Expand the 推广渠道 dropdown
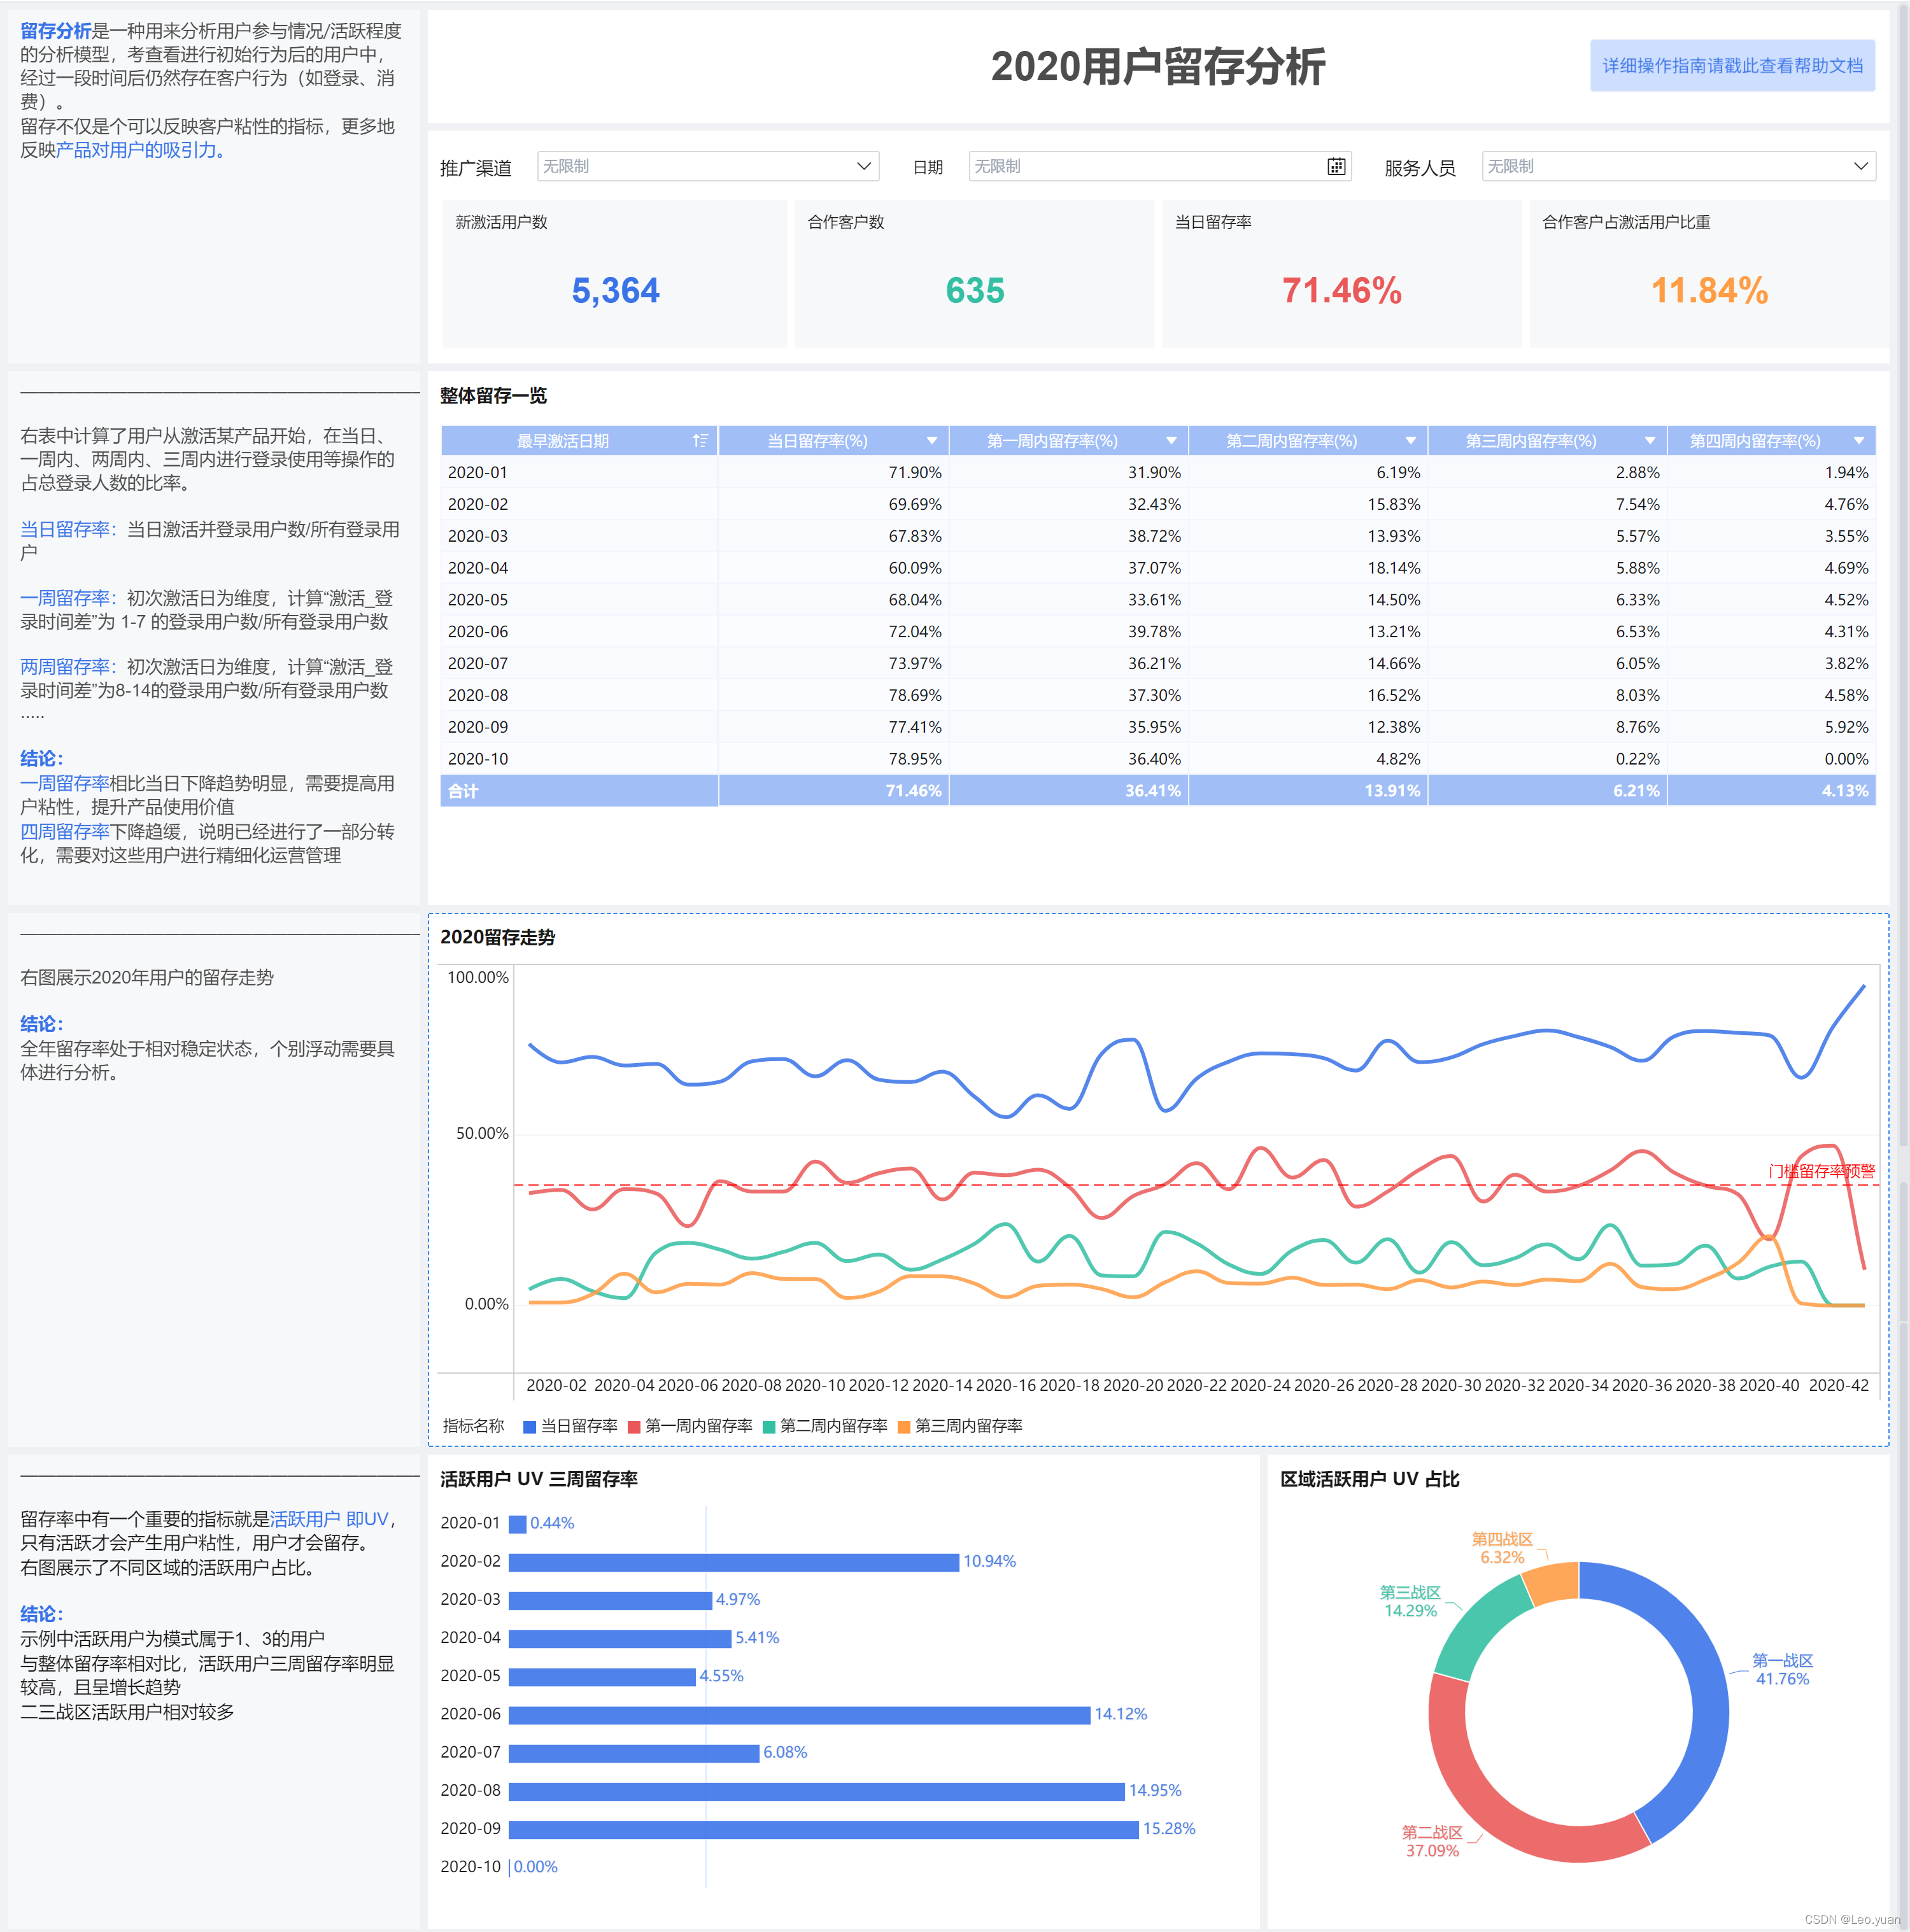The width and height of the screenshot is (1910, 1932). (x=864, y=167)
